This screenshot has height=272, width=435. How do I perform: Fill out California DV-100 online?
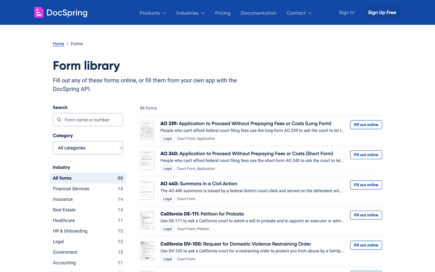coord(366,245)
